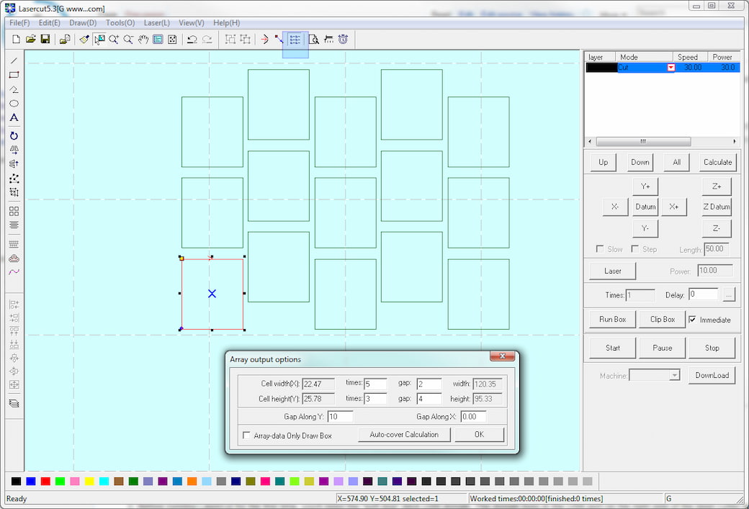Click the Undo arrow icon
Viewport: 749px width, 509px height.
point(192,39)
